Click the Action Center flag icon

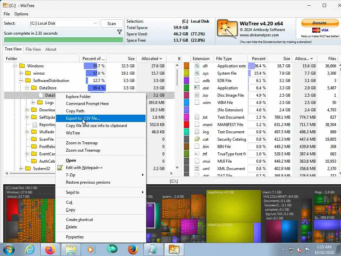pos(307,250)
